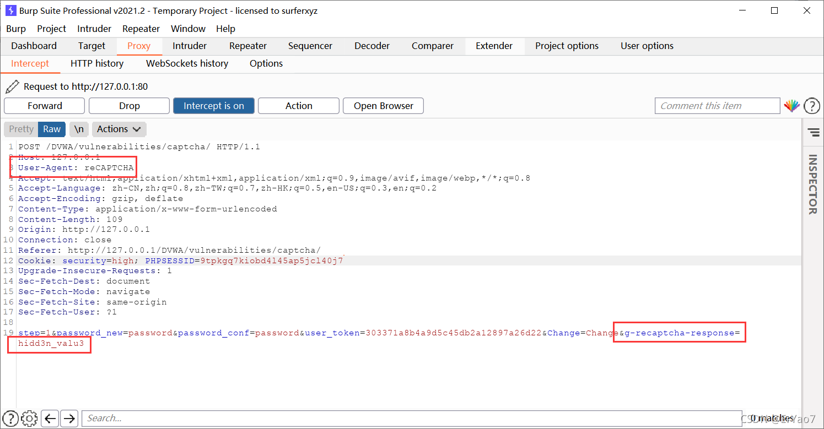This screenshot has width=824, height=429.
Task: Click the Sec-Fetch-Site header line
Action: [x=93, y=302]
